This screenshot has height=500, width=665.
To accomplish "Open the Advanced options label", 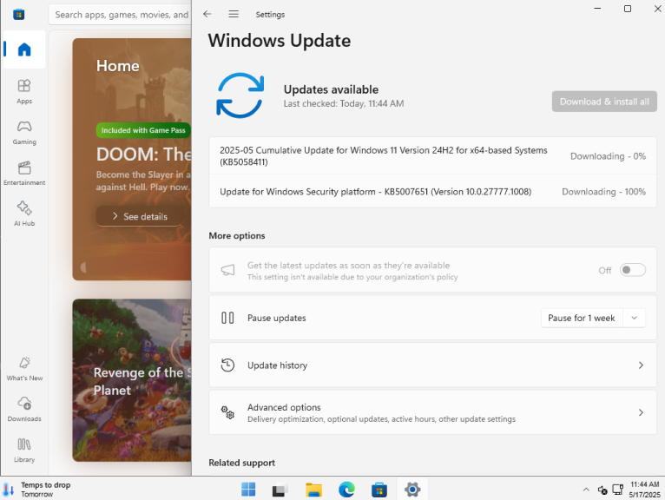I will (x=284, y=407).
